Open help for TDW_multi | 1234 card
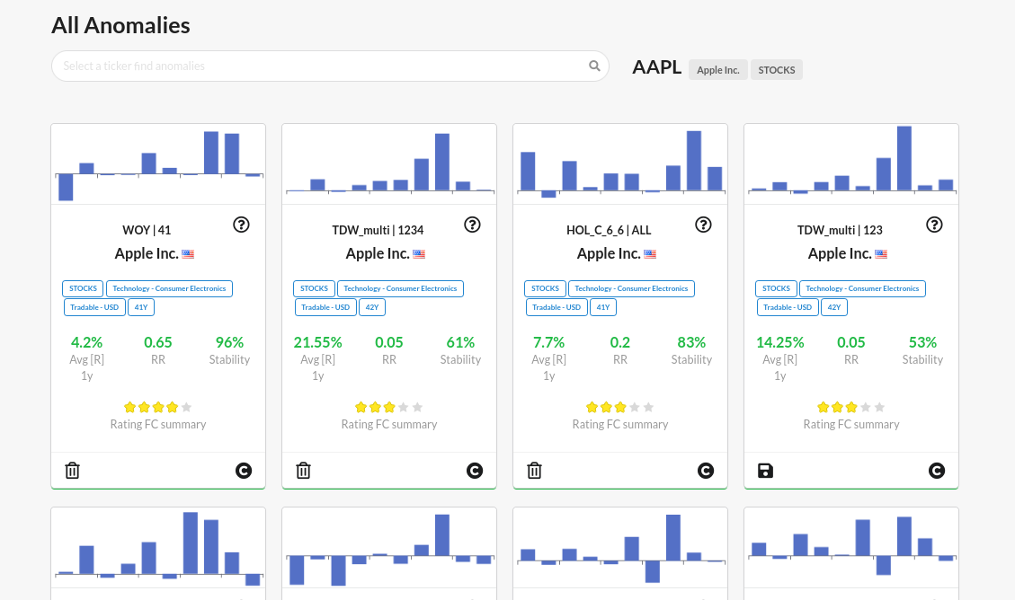 (x=473, y=225)
